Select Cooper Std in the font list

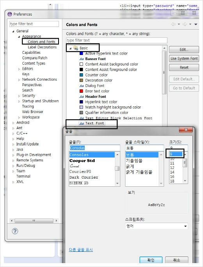click(92, 161)
